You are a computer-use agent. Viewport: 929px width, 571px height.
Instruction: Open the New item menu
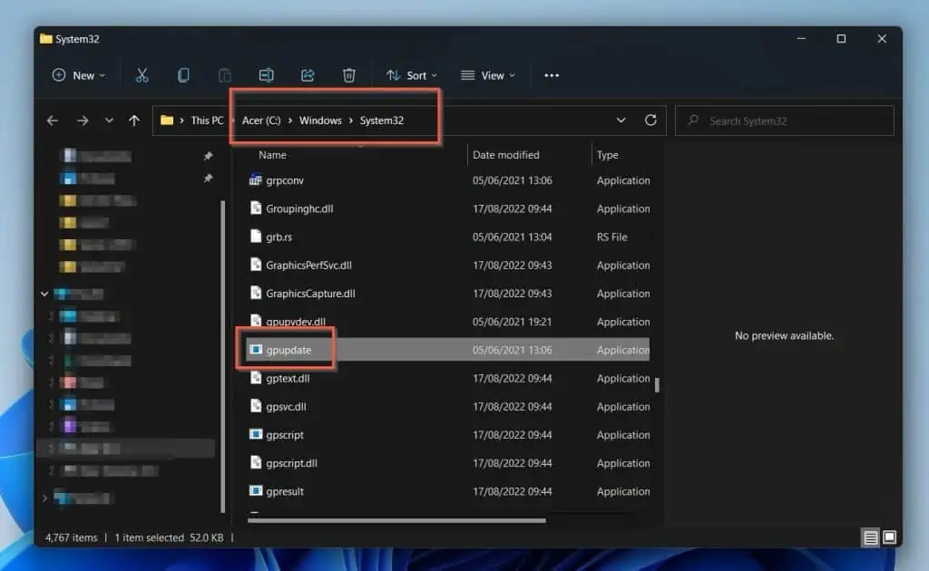pos(77,75)
